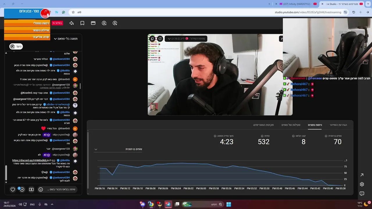This screenshot has width=372, height=209.
Task: Open the stream health tab
Action: tap(264, 125)
